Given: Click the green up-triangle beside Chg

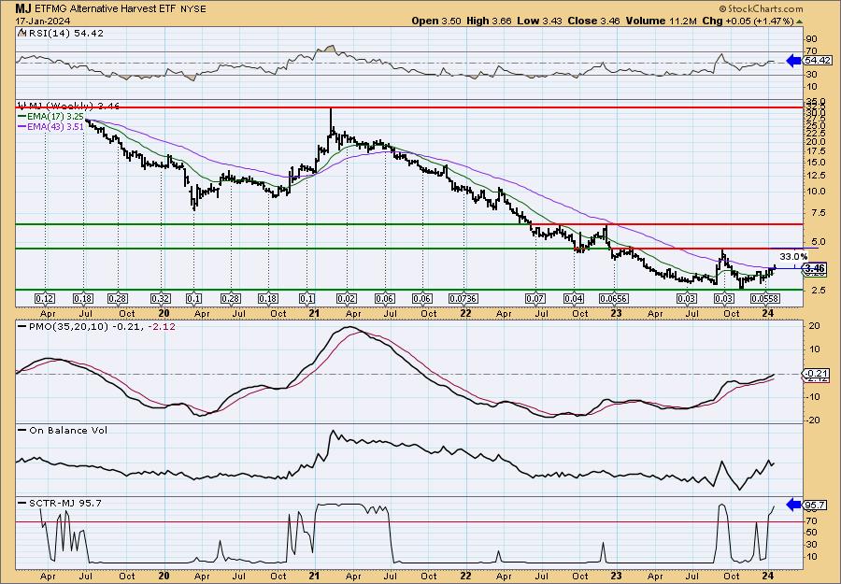Looking at the screenshot, I should [799, 21].
